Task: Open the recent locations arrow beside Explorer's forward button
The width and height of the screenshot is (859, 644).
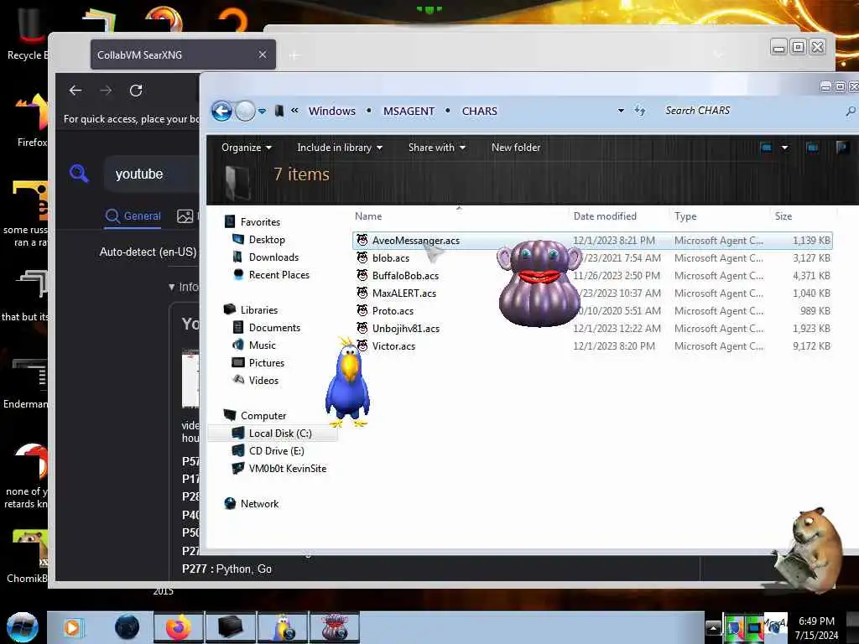Action: (x=263, y=112)
